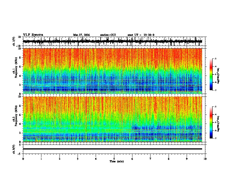Click the ch.1 frequency tick label "2"
This screenshot has height=178, width=231.
pos(20,85)
